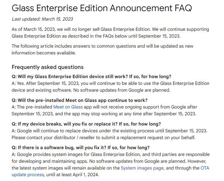224x181 pixels.
Task: Click the Frequently asked questions heading
Action: click(x=47, y=67)
